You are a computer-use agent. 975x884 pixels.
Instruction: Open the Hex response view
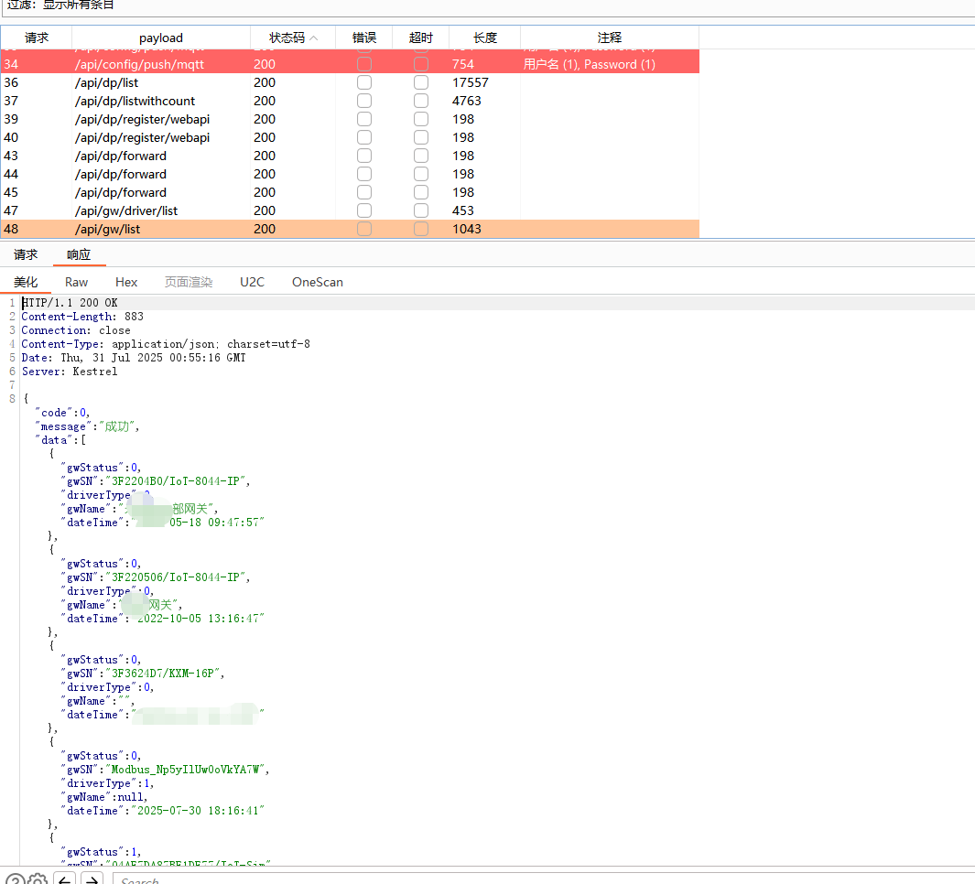point(126,282)
